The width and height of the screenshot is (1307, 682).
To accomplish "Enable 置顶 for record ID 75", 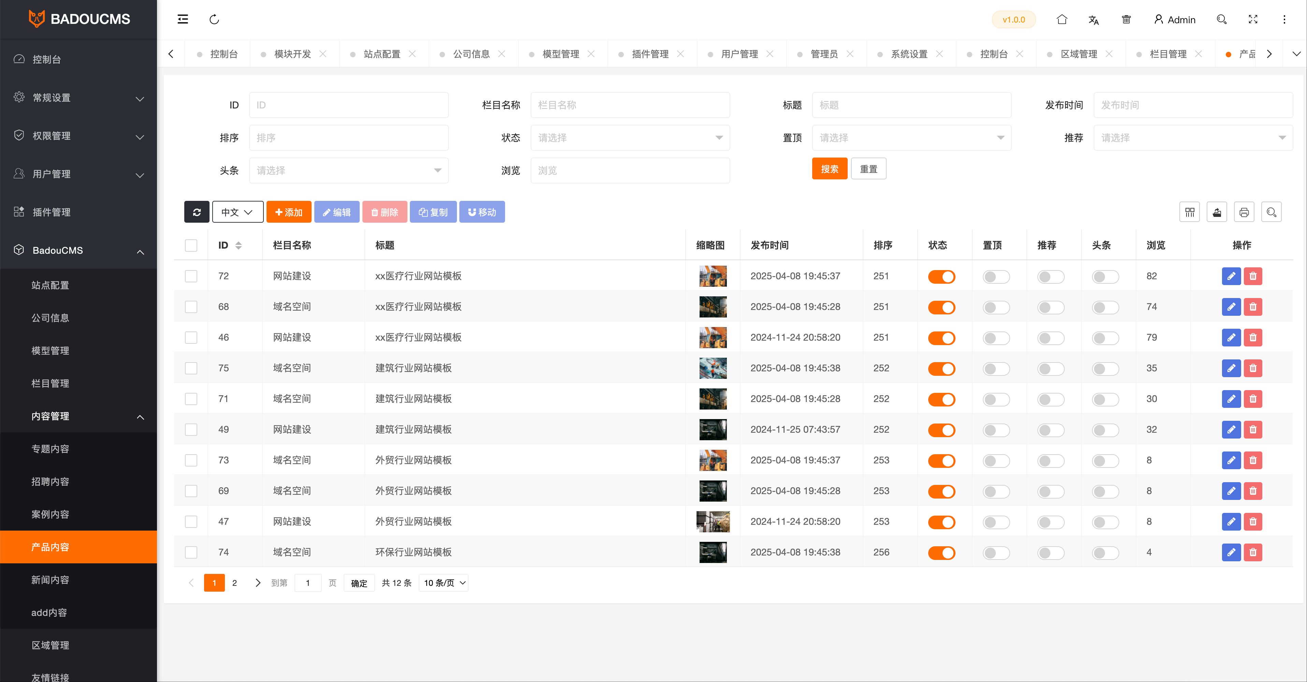I will coord(996,369).
